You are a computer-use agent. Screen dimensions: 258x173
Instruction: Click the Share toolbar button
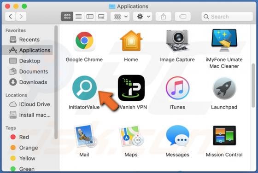click(x=164, y=17)
